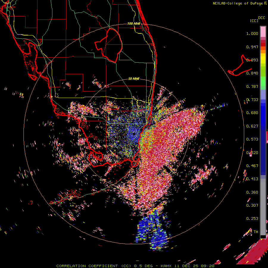Select the 0.733 scale value
This screenshot has width=268, height=268.
252,100
